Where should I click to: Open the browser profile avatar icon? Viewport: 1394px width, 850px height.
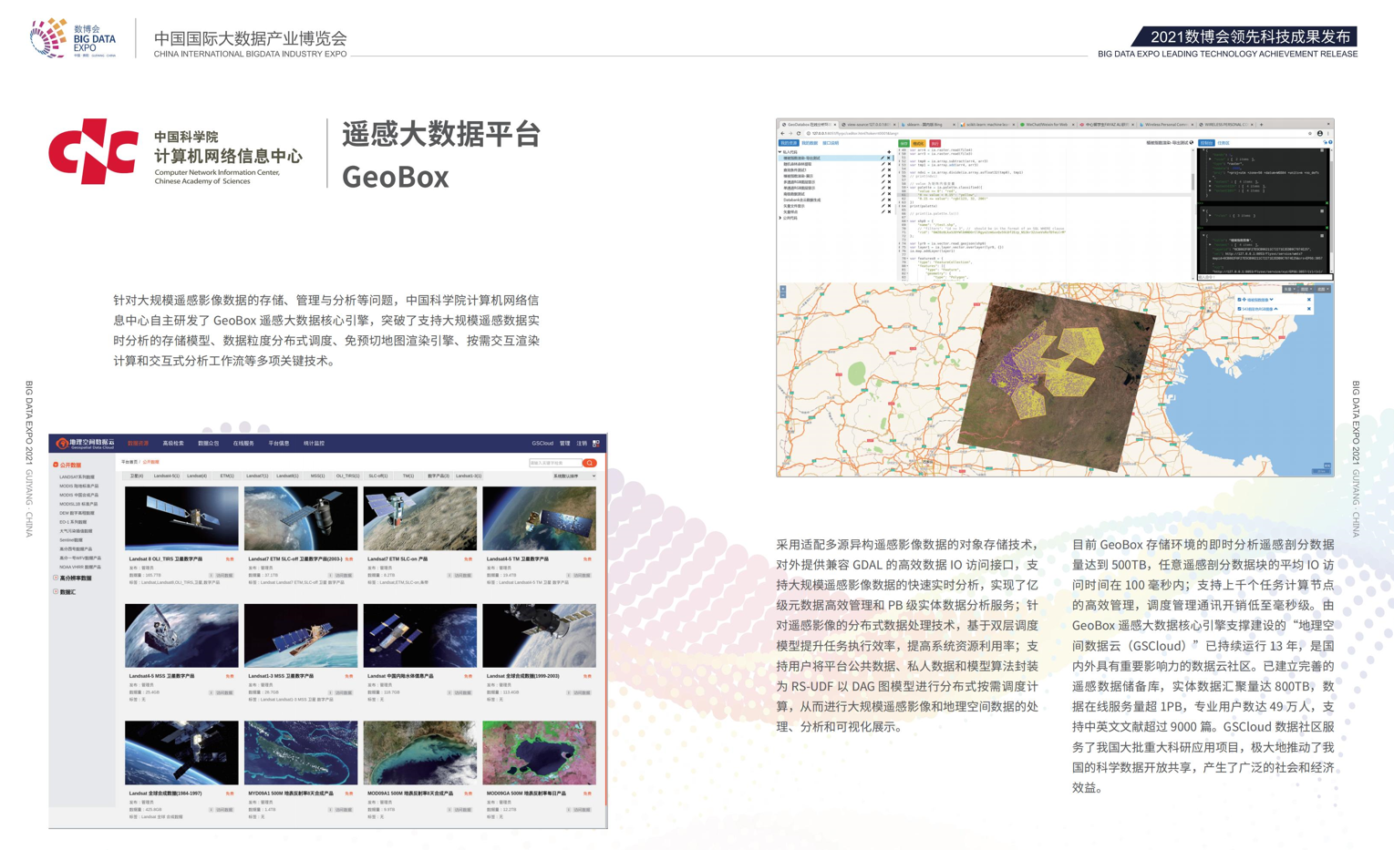[x=1319, y=133]
